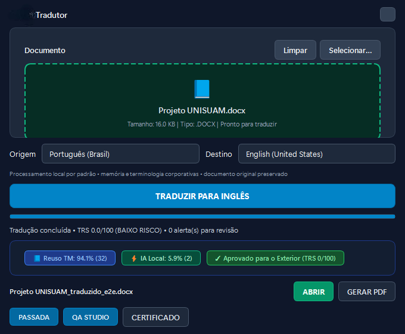Open the Selecionar... file picker
The height and width of the screenshot is (334, 405).
tap(350, 50)
